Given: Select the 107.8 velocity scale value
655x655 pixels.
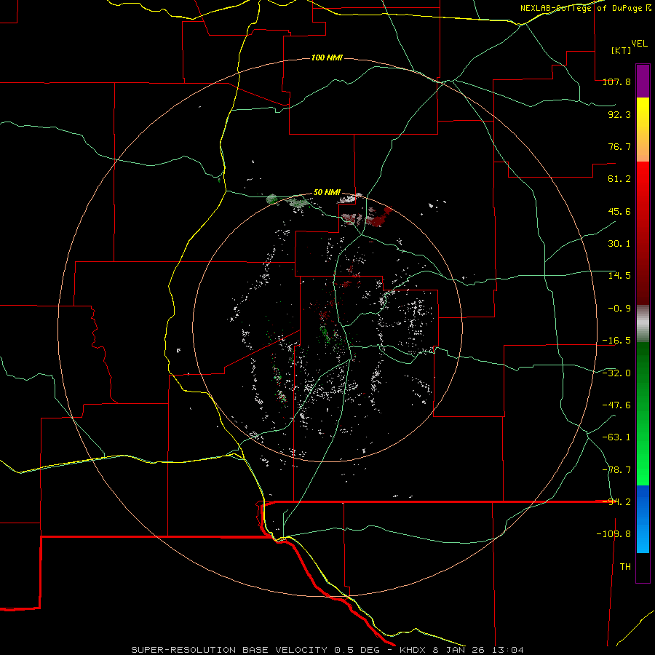Looking at the screenshot, I should 616,82.
